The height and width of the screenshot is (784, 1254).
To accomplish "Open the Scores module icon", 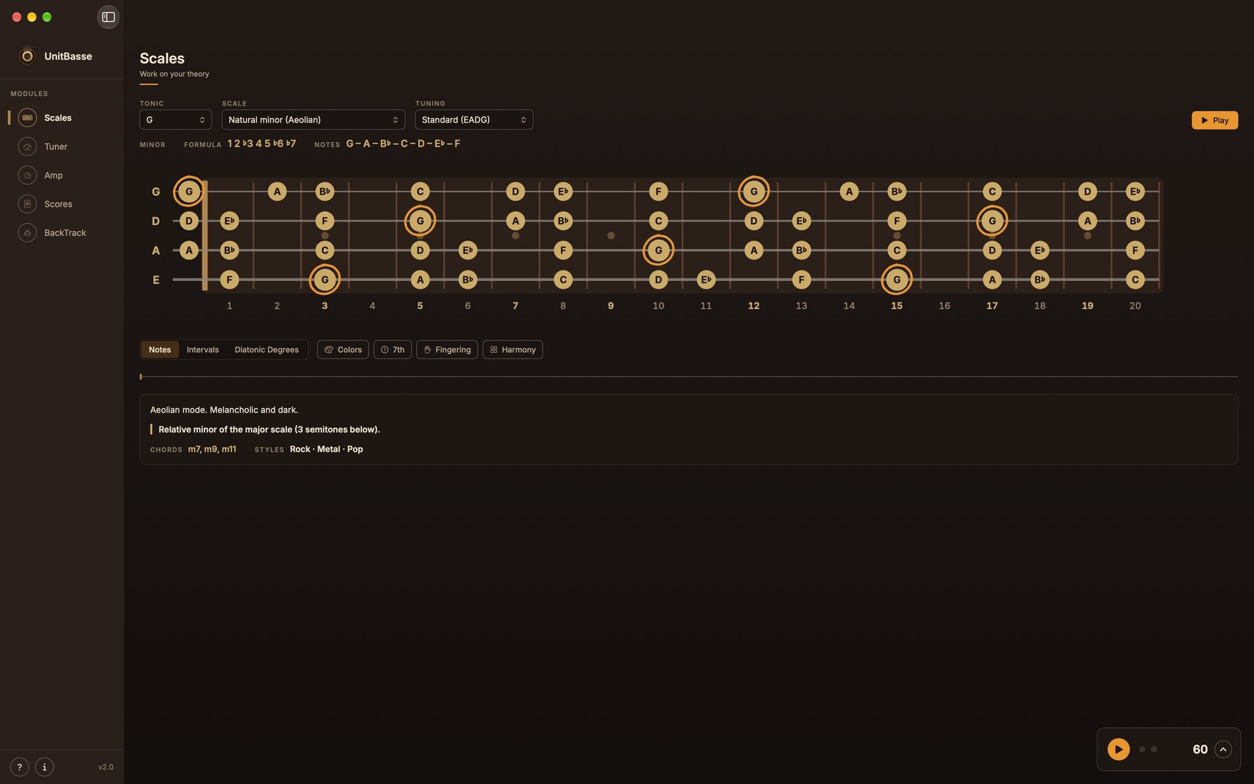I will pyautogui.click(x=27, y=204).
